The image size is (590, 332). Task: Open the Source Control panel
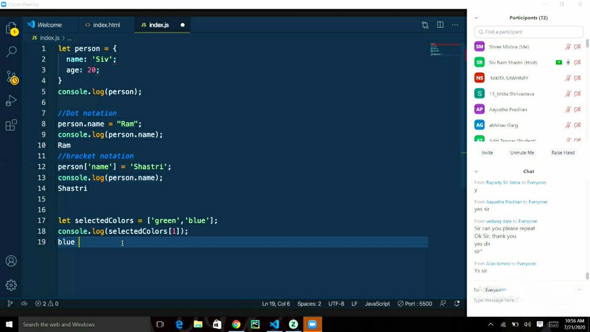point(11,76)
